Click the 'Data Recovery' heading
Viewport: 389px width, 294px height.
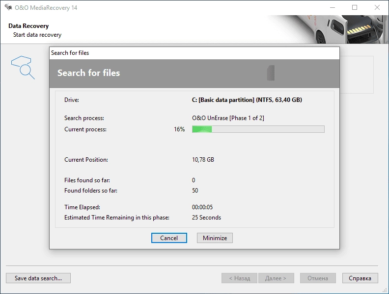(28, 26)
